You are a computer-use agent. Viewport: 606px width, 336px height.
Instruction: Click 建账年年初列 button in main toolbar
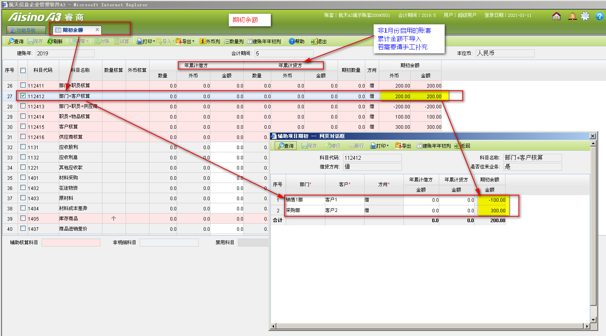click(x=264, y=41)
